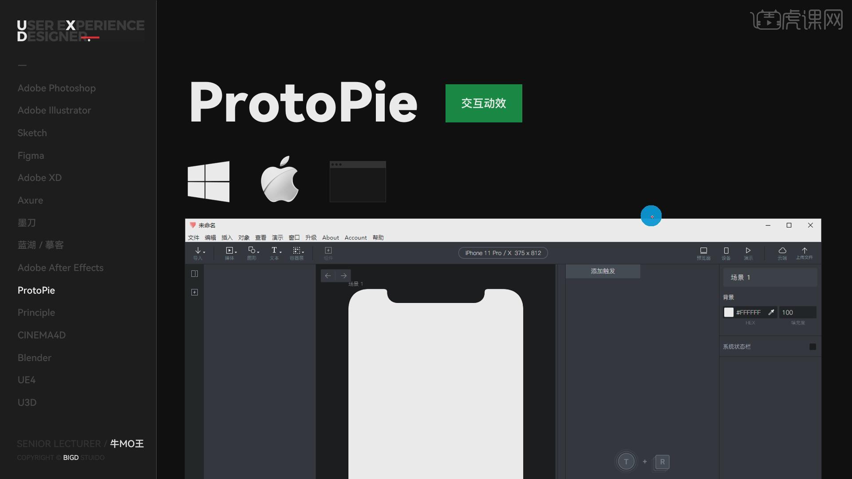
Task: Enable the 系统状态栏 checkbox
Action: [x=813, y=347]
